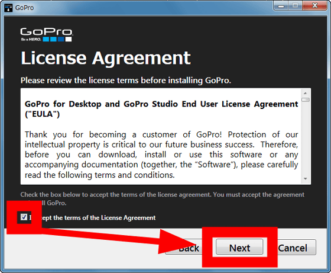
Task: Click the EULA title in the text box
Action: [161, 109]
